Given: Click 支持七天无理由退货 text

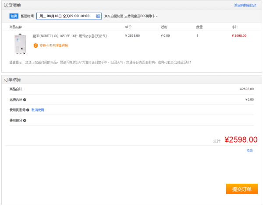Looking at the screenshot, I should [54, 45].
